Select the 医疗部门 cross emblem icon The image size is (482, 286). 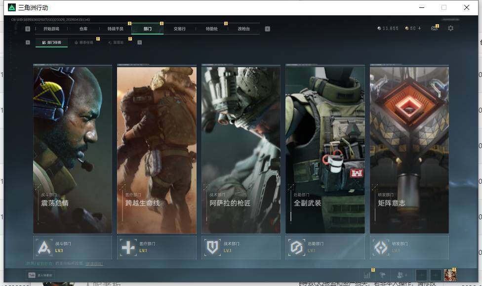coord(128,247)
